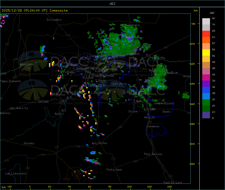Click the 'Cda_Amarilla' map label

pos(19,108)
